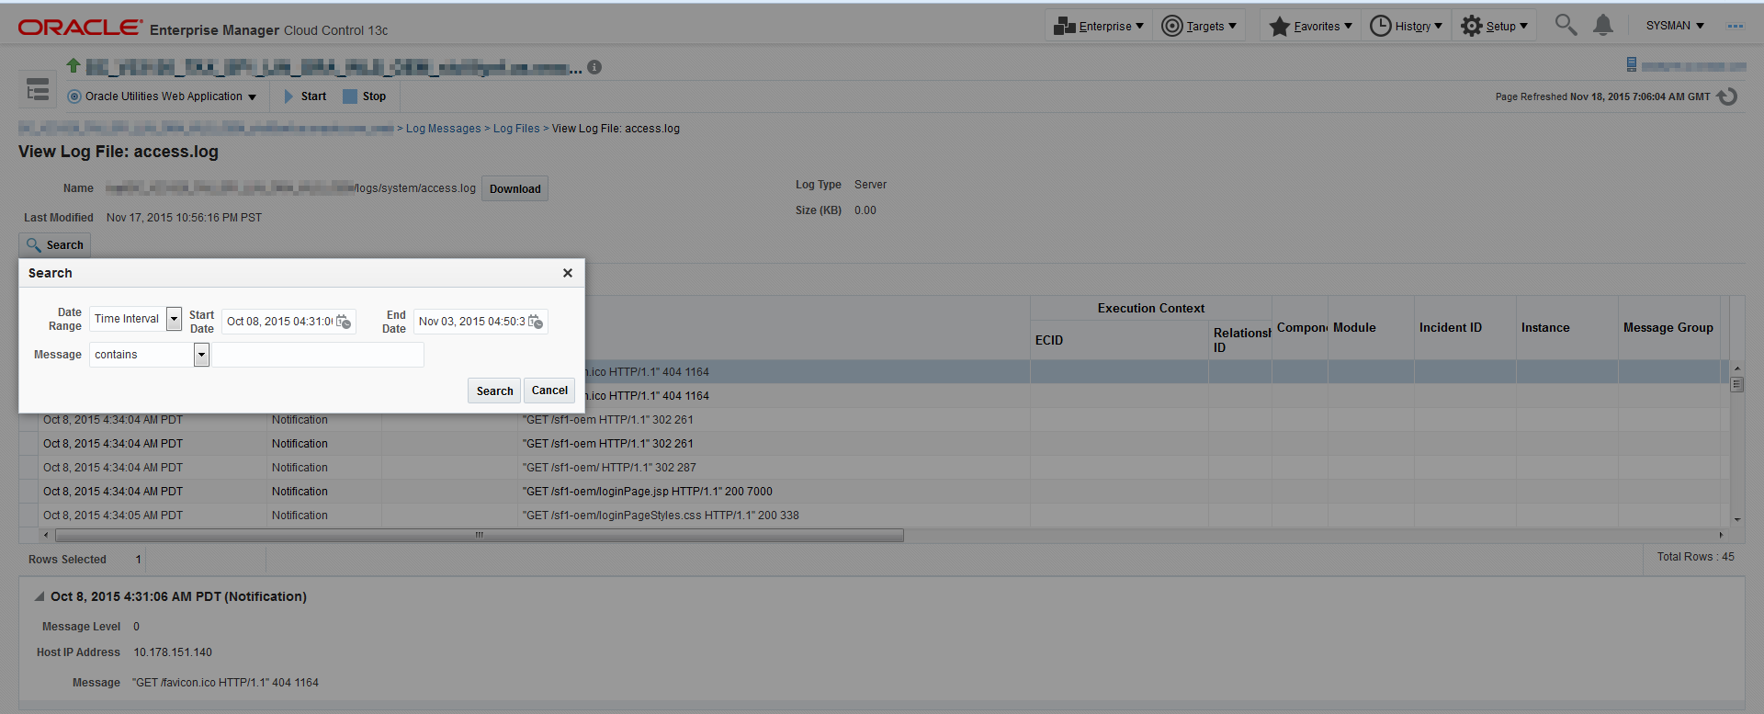Click the host server icon at top right
The height and width of the screenshot is (714, 1764).
pyautogui.click(x=1632, y=64)
